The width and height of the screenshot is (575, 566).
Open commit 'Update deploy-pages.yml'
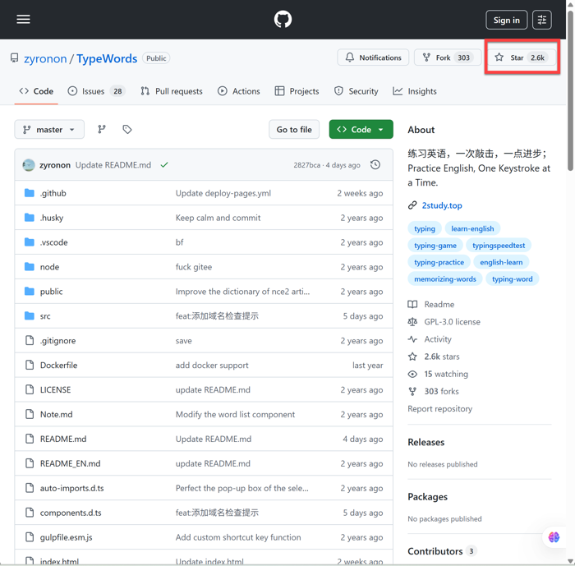223,193
